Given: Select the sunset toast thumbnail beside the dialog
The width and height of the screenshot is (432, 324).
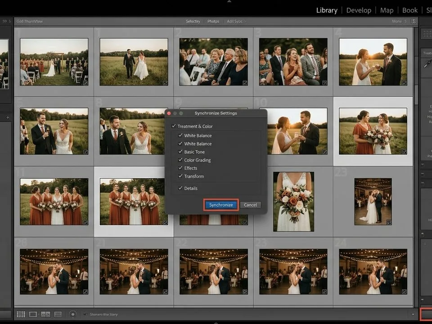Looking at the screenshot, I should coord(297,131).
